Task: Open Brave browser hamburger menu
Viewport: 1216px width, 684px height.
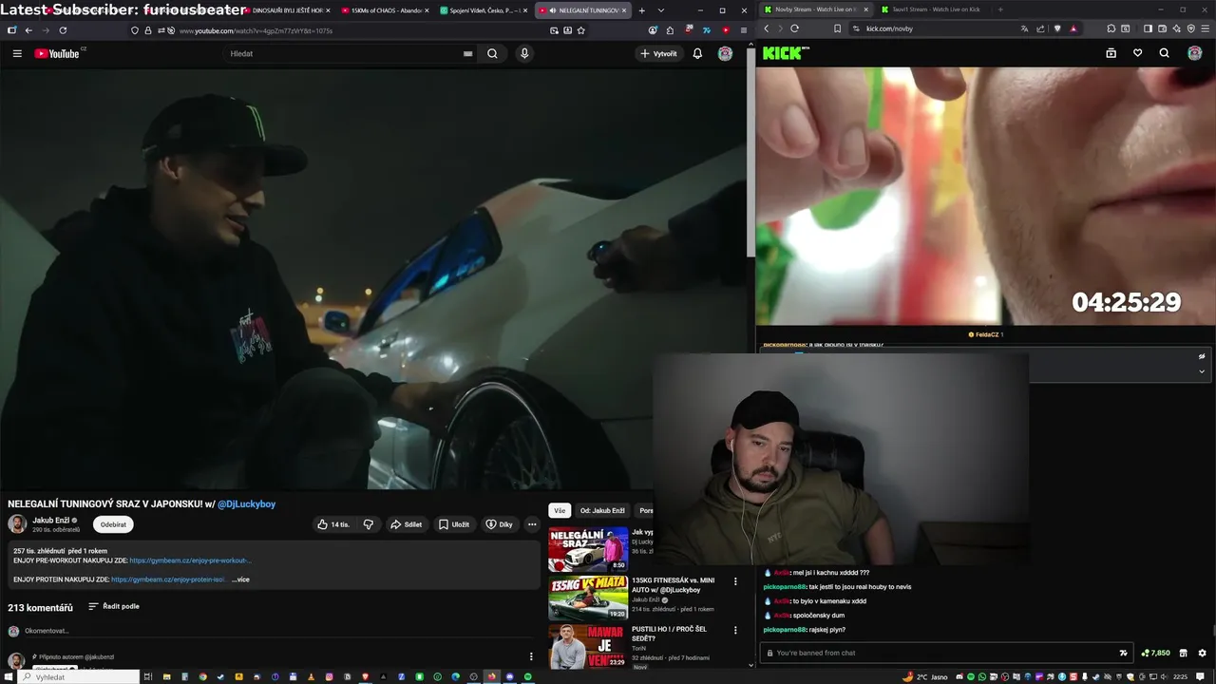Action: tap(1205, 28)
